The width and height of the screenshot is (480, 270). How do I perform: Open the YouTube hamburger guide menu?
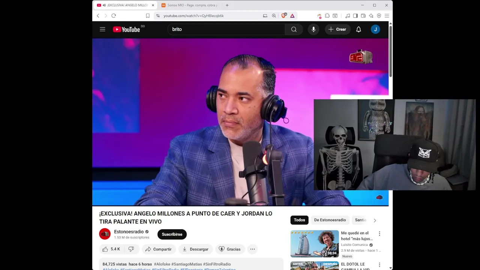point(102,29)
